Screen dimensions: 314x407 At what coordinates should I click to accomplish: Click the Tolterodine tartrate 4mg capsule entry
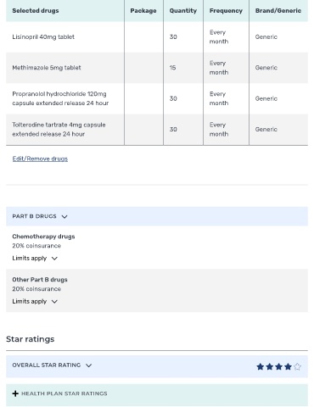point(59,129)
